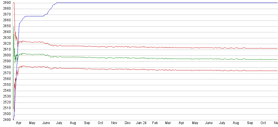Click the 2690 value on the y-axis
The height and width of the screenshot is (127, 278).
tap(6, 3)
